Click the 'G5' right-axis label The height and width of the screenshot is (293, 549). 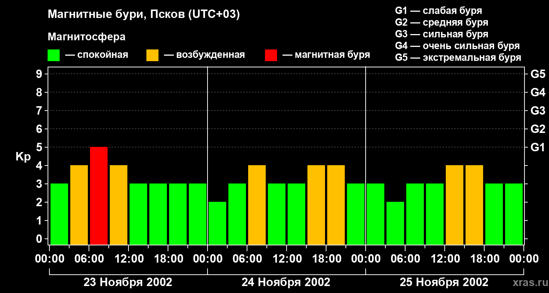[538, 74]
